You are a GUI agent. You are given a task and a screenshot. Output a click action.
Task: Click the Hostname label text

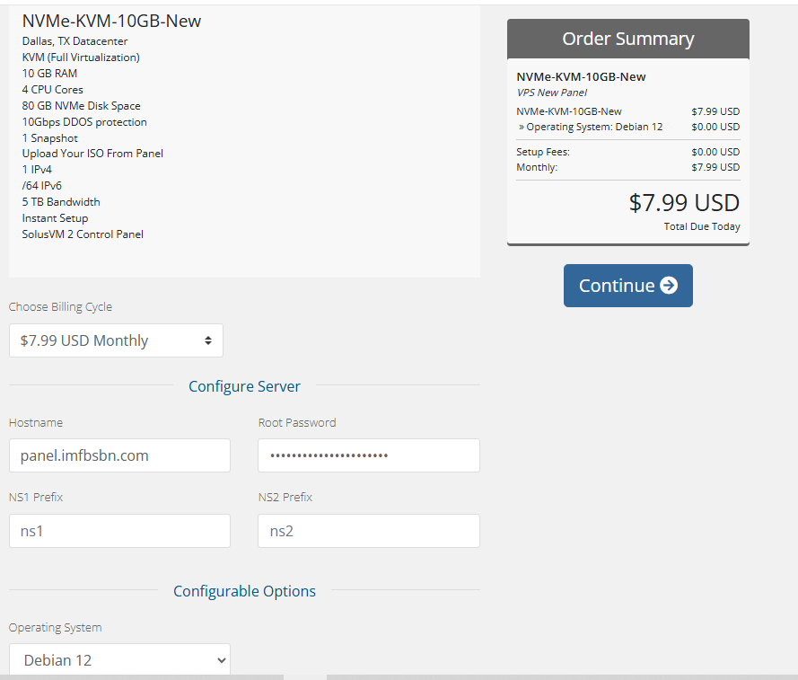pyautogui.click(x=36, y=422)
